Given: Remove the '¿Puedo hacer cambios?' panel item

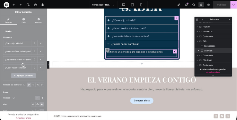Looking at the screenshot, I should [x=41, y=68].
